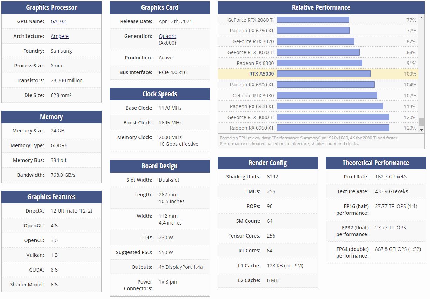The image size is (430, 299).
Task: Open the Quadro generation link
Action: [x=167, y=36]
